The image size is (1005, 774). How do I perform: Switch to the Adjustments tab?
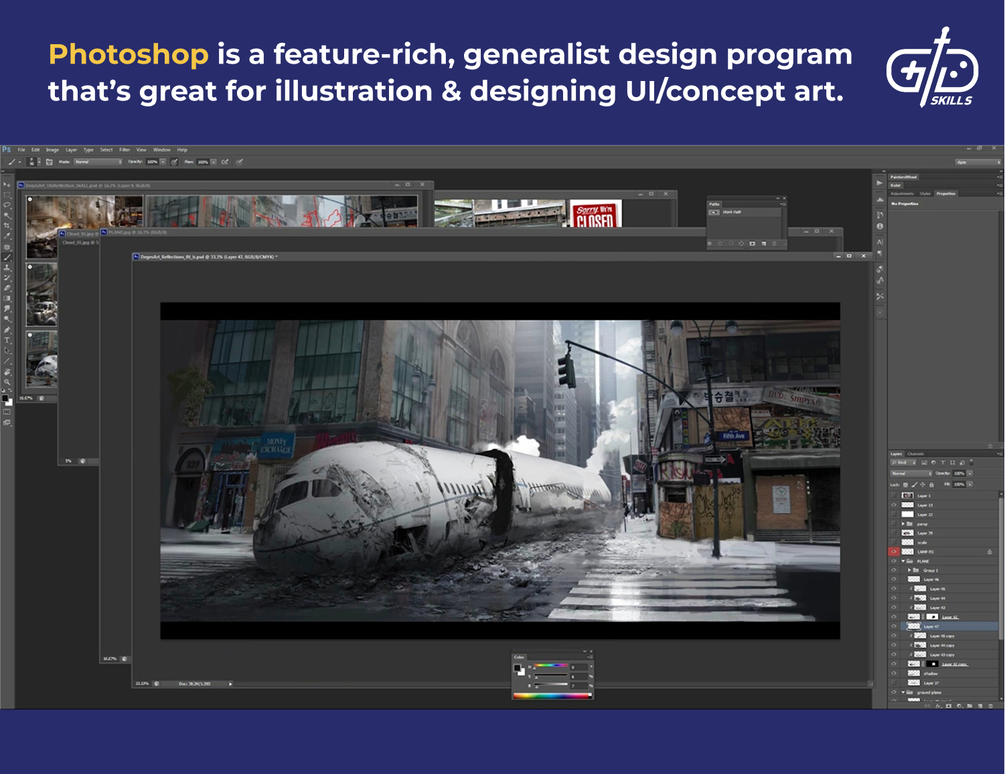(x=903, y=193)
